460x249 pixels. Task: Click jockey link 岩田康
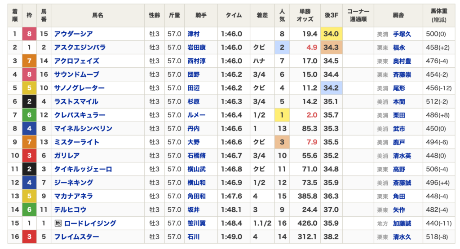pyautogui.click(x=196, y=48)
